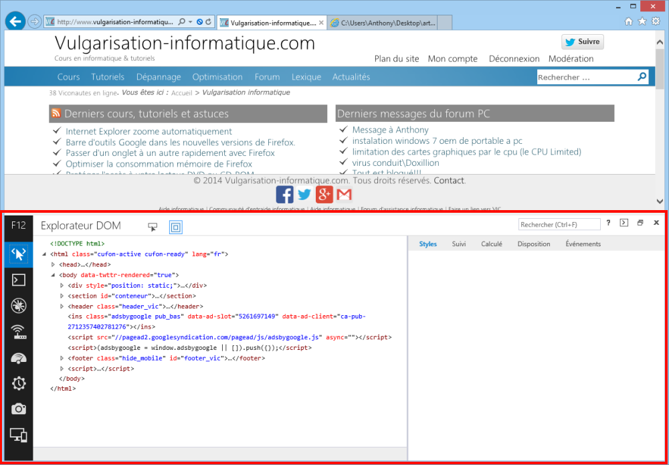
Task: Click the page scrollbar down arrow
Action: [x=660, y=201]
